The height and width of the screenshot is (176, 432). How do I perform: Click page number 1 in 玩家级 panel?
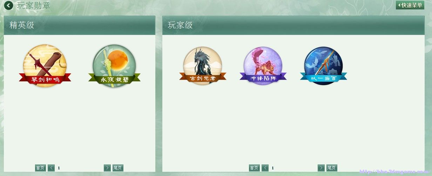[x=273, y=168]
